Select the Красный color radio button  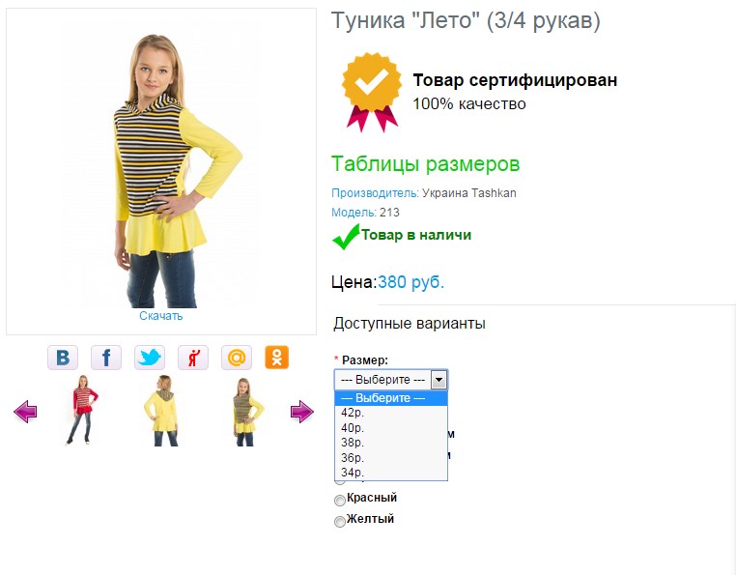(x=340, y=501)
